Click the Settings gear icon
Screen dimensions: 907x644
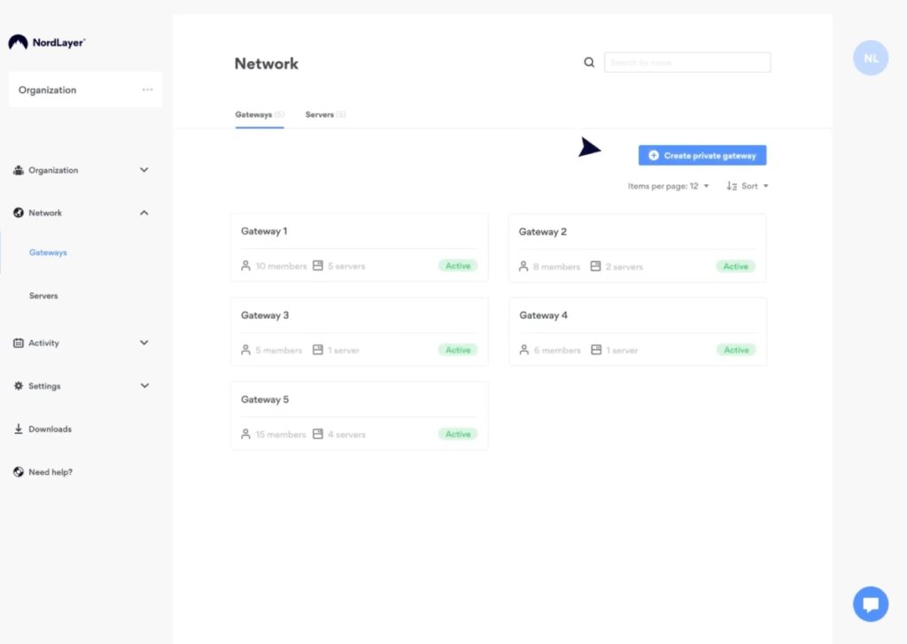pos(19,386)
